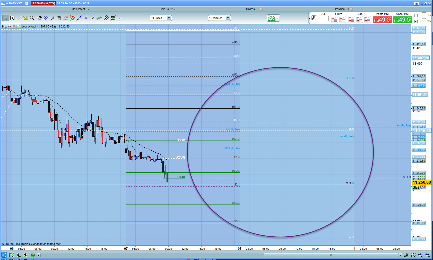This screenshot has height=260, width=433.
Task: Select the parallel lines channel tool
Action: tap(46, 18)
